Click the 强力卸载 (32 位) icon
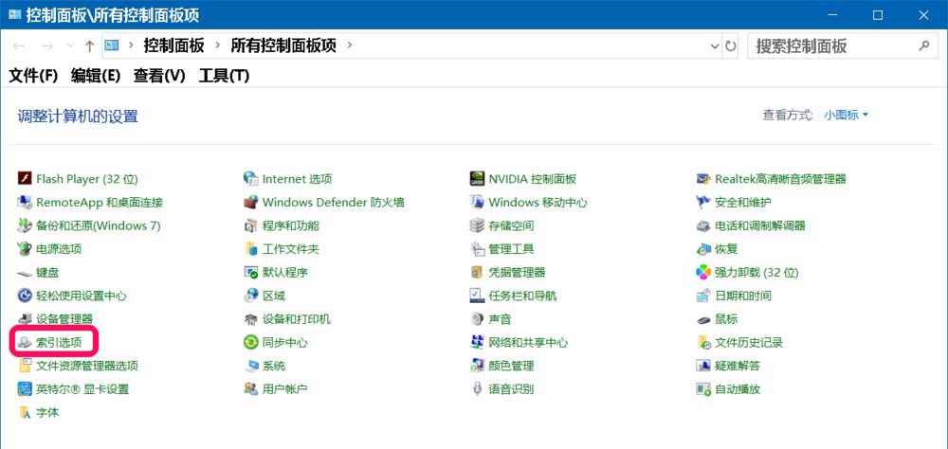The height and width of the screenshot is (449, 948). coord(703,273)
